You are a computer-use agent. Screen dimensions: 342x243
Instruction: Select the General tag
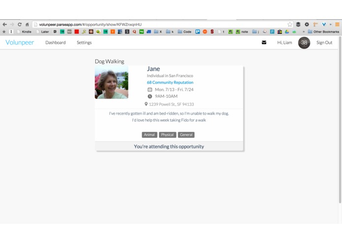[186, 135]
